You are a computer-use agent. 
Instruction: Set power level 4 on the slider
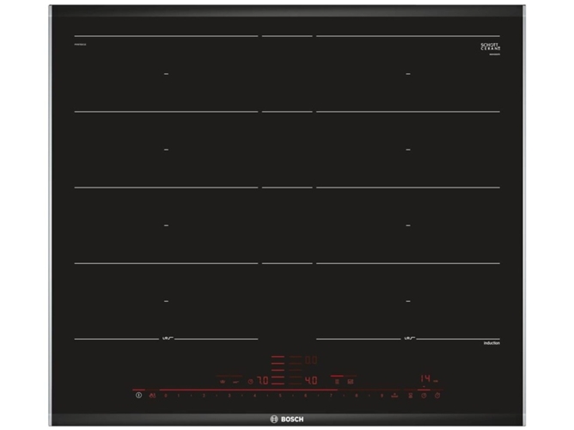pyautogui.click(x=255, y=396)
